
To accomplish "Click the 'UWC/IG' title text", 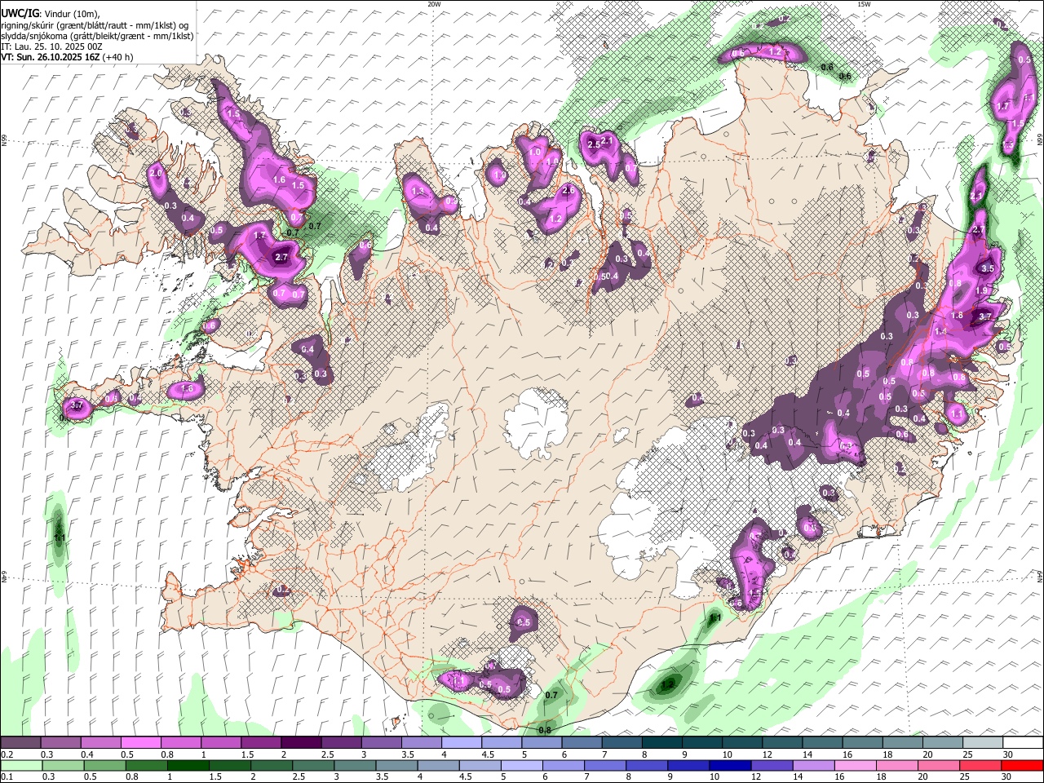I will [x=20, y=14].
